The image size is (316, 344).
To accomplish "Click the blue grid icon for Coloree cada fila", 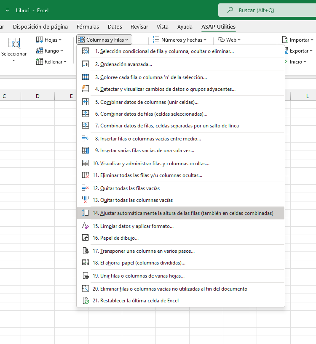I will pyautogui.click(x=85, y=77).
